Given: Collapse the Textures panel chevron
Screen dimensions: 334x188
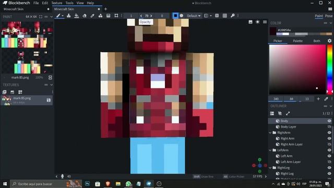Looking at the screenshot, I should tap(51, 85).
